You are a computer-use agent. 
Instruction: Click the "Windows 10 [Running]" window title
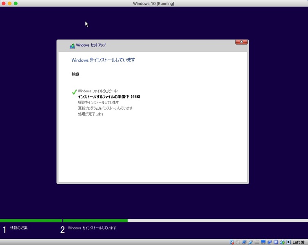(153, 4)
